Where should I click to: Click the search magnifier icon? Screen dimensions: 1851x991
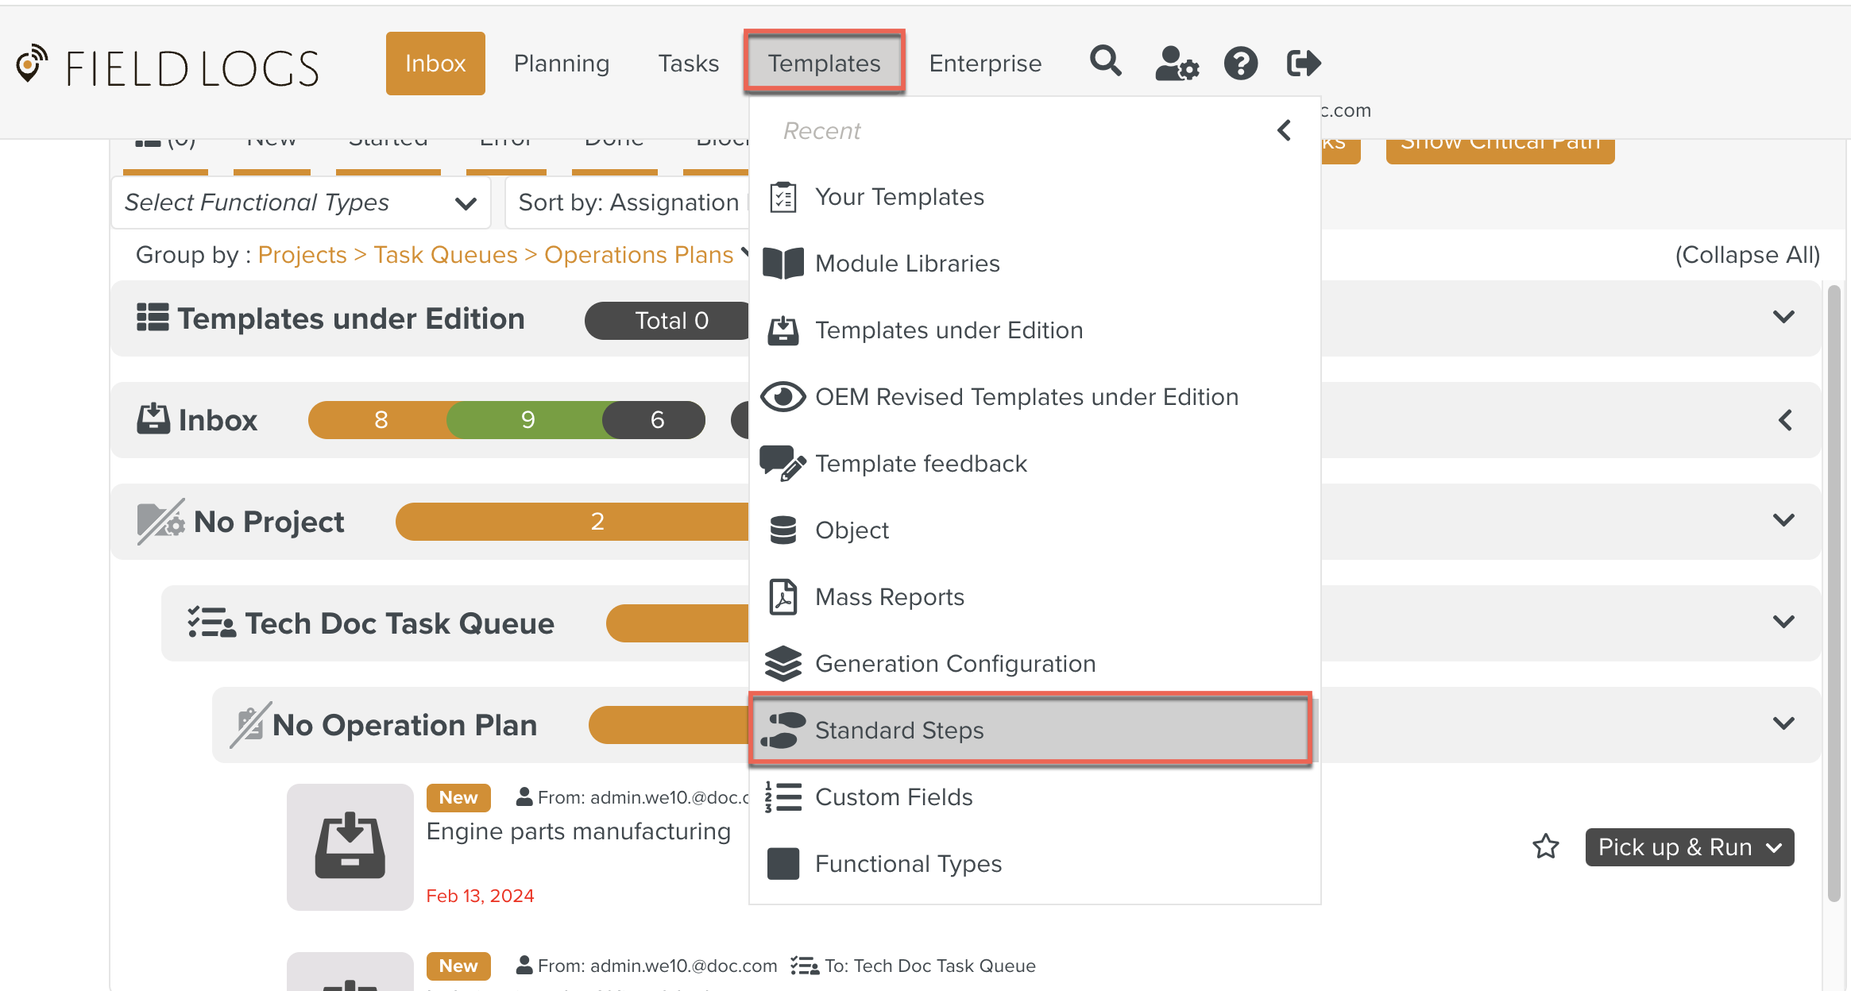coord(1105,62)
